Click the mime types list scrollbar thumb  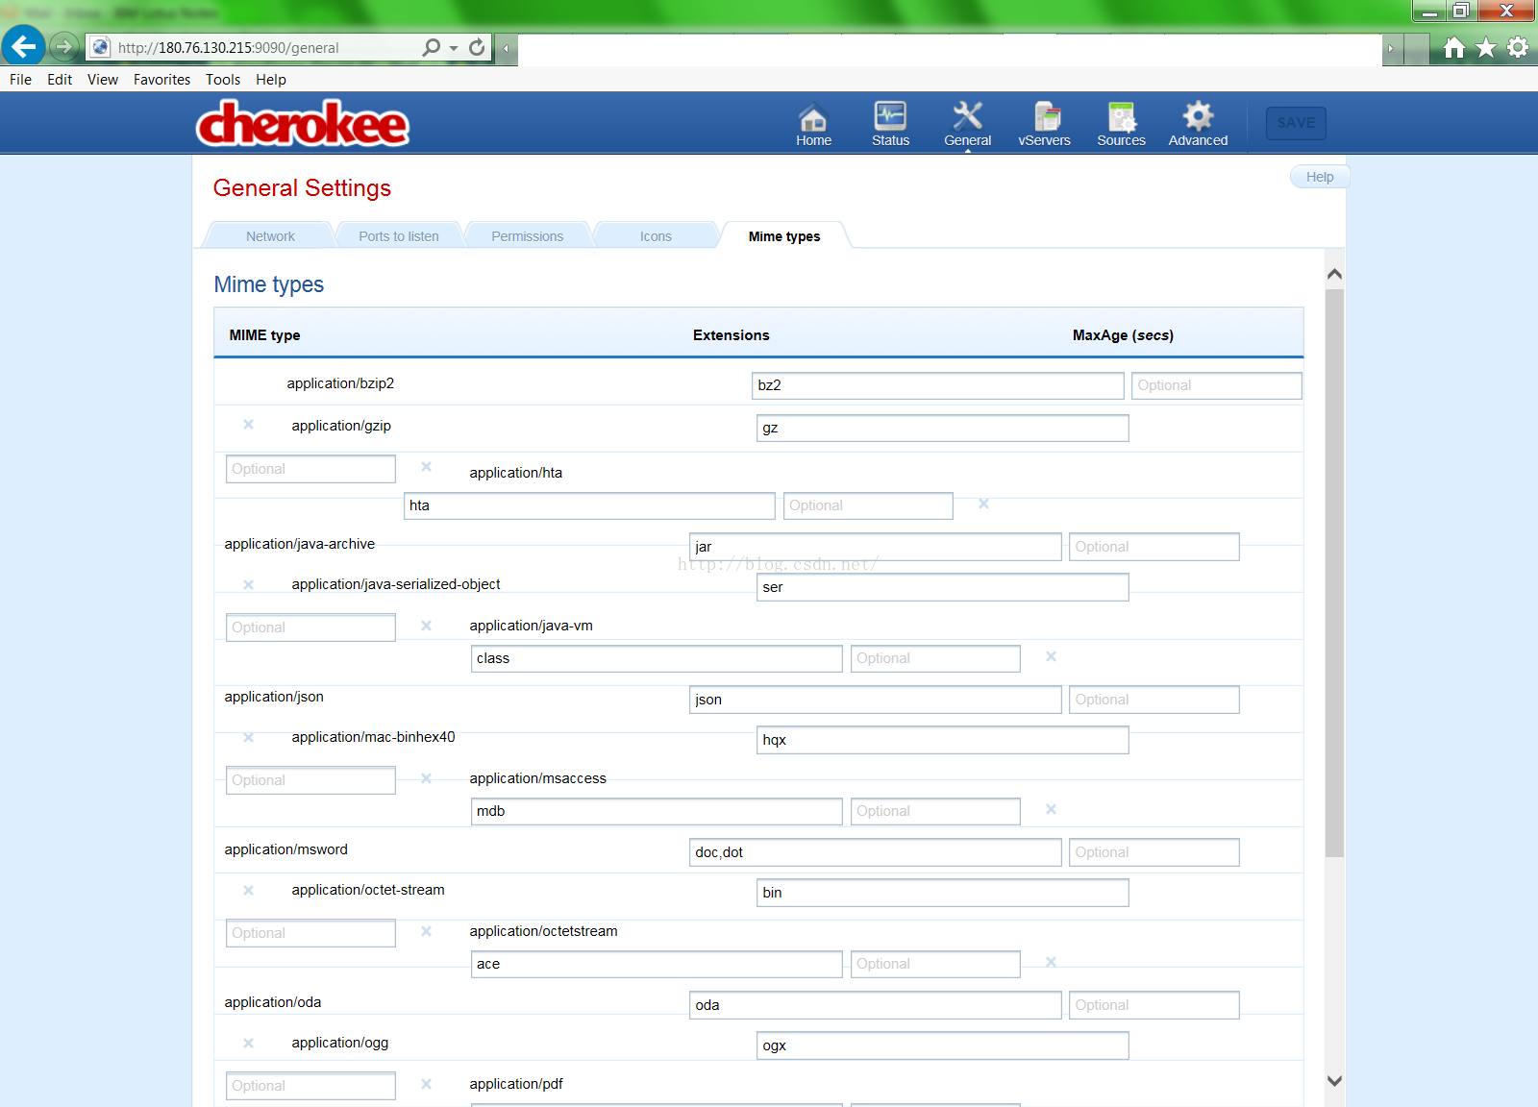click(1334, 573)
